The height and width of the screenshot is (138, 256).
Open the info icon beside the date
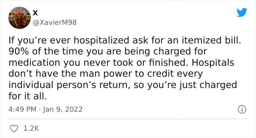[242, 110]
